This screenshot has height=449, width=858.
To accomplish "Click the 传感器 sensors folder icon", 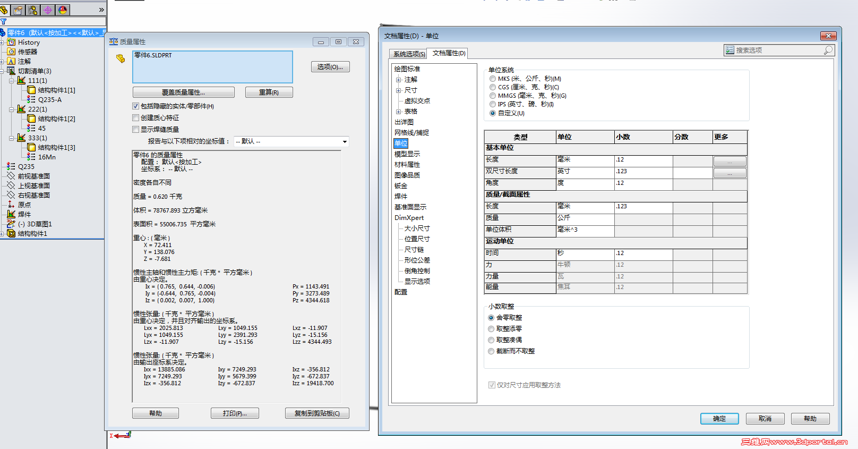I will pos(11,52).
